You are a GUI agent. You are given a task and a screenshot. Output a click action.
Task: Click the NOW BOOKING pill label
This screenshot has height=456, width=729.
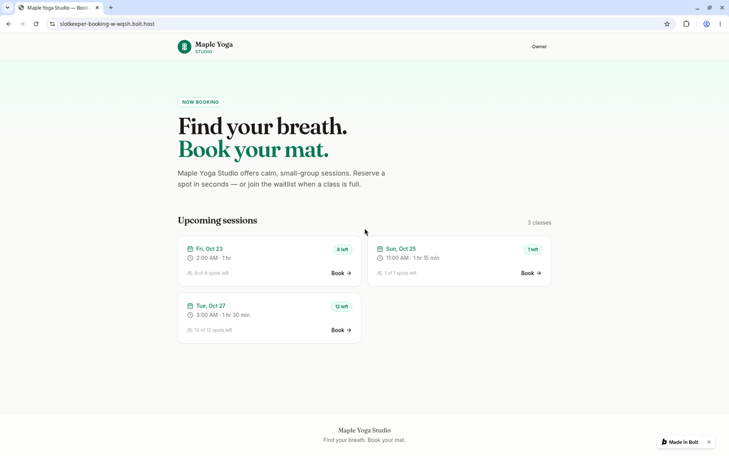coord(200,102)
